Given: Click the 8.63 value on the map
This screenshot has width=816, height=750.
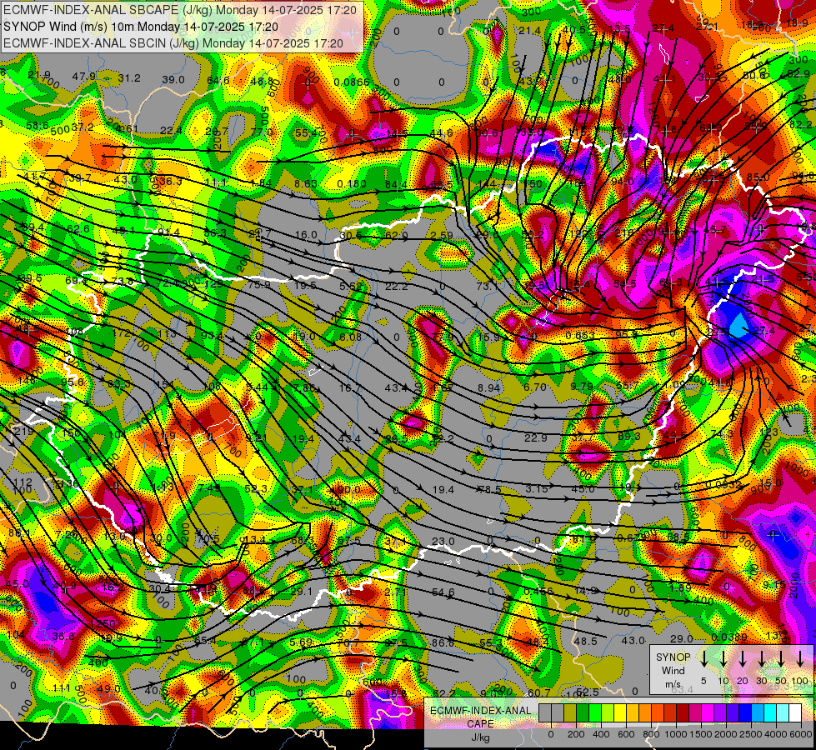Looking at the screenshot, I should click(306, 183).
